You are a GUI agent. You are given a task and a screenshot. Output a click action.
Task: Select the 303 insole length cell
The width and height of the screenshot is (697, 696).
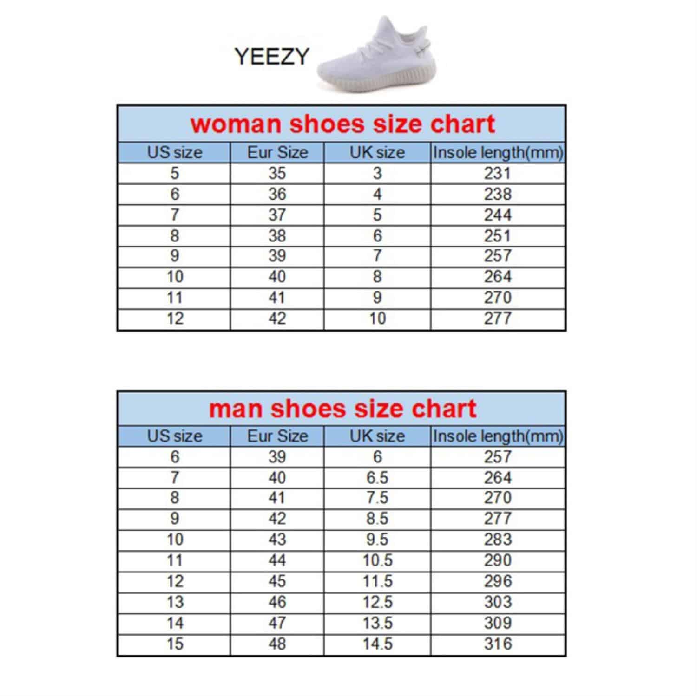tap(498, 602)
